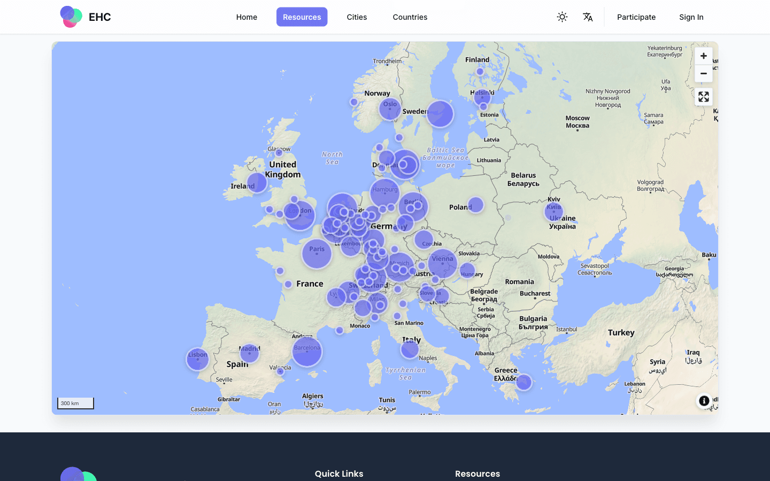Open the language selector translate icon
The width and height of the screenshot is (770, 481).
tap(588, 17)
